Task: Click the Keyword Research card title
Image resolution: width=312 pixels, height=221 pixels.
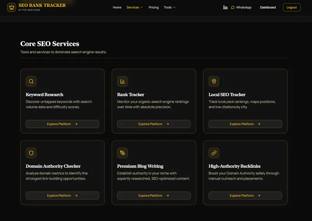Action: (x=44, y=94)
